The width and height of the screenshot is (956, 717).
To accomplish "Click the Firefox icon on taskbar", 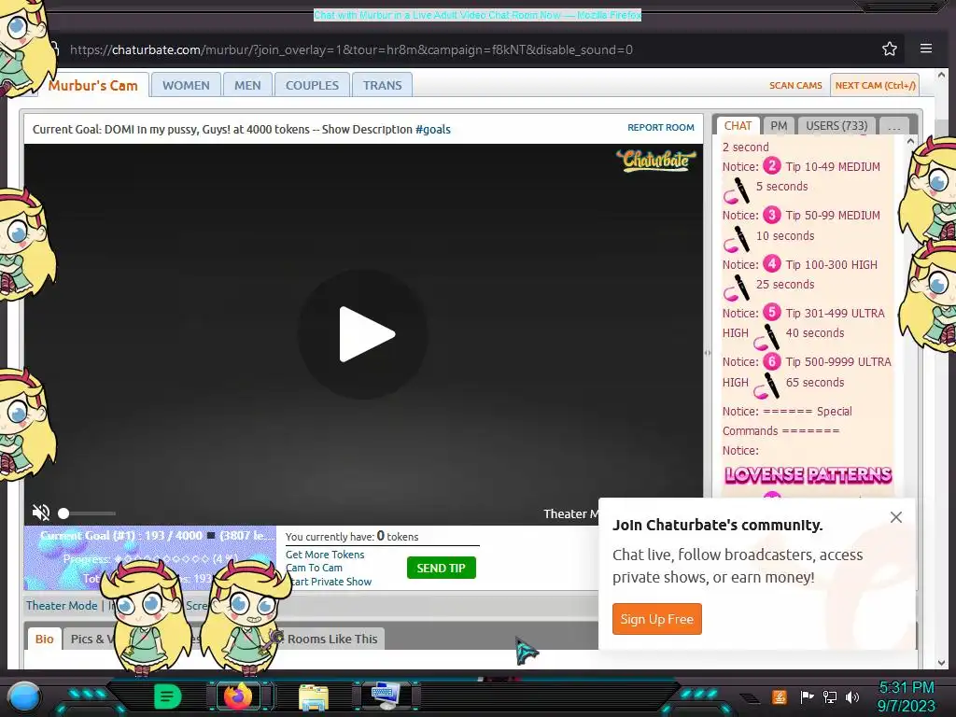I will pos(238,696).
